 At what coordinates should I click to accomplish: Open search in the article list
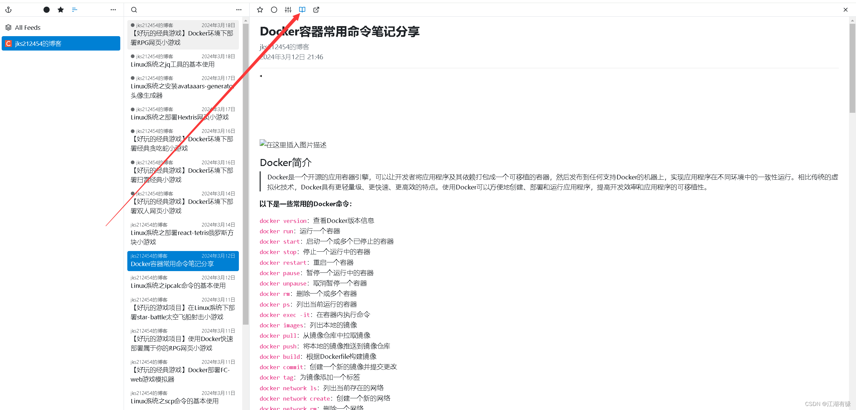(x=134, y=10)
